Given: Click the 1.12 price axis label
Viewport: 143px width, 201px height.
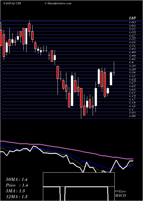Looking at the screenshot, I should (x=132, y=106).
